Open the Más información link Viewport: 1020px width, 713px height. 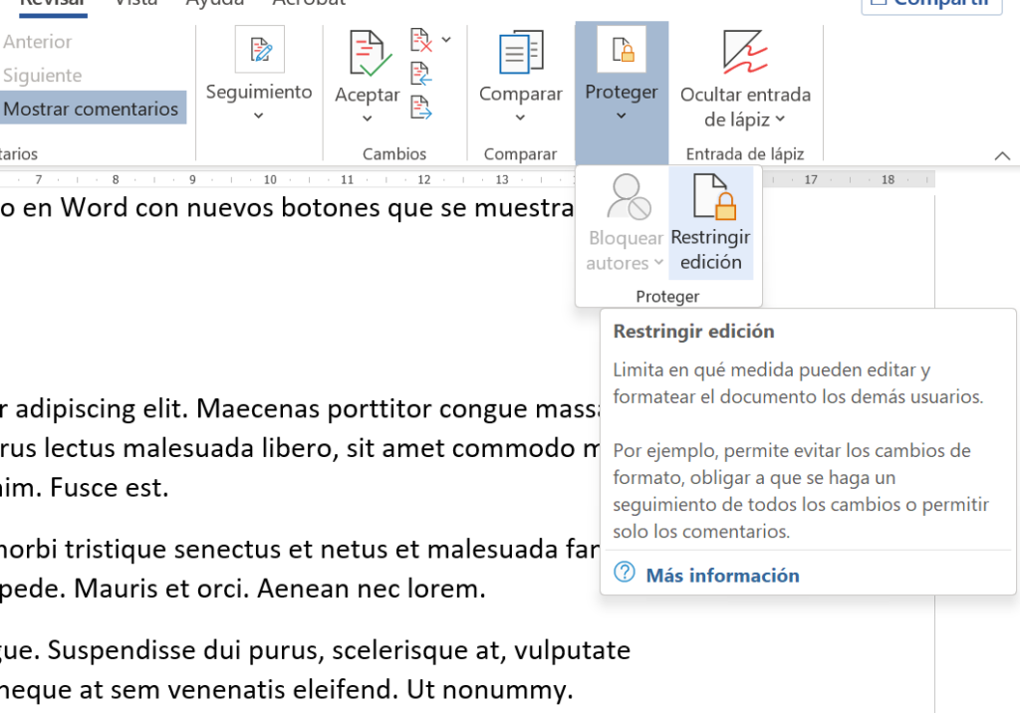(x=722, y=576)
